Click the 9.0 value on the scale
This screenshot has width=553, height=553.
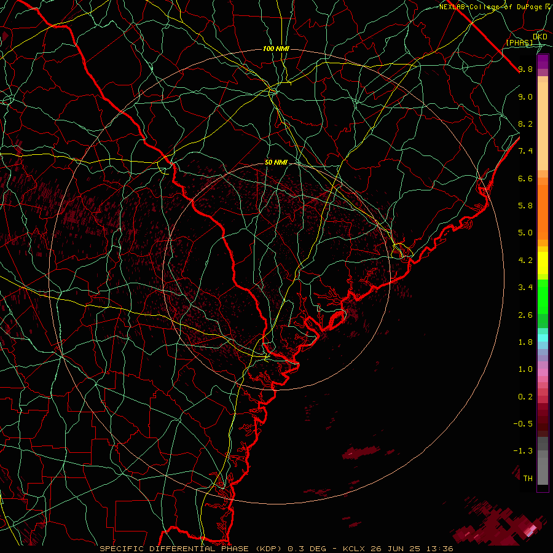point(525,96)
